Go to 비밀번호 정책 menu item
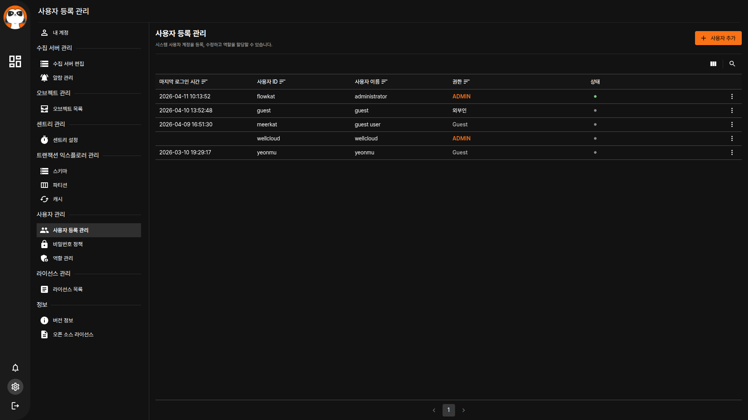 coord(68,244)
